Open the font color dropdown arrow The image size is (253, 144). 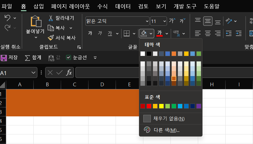click(167, 34)
